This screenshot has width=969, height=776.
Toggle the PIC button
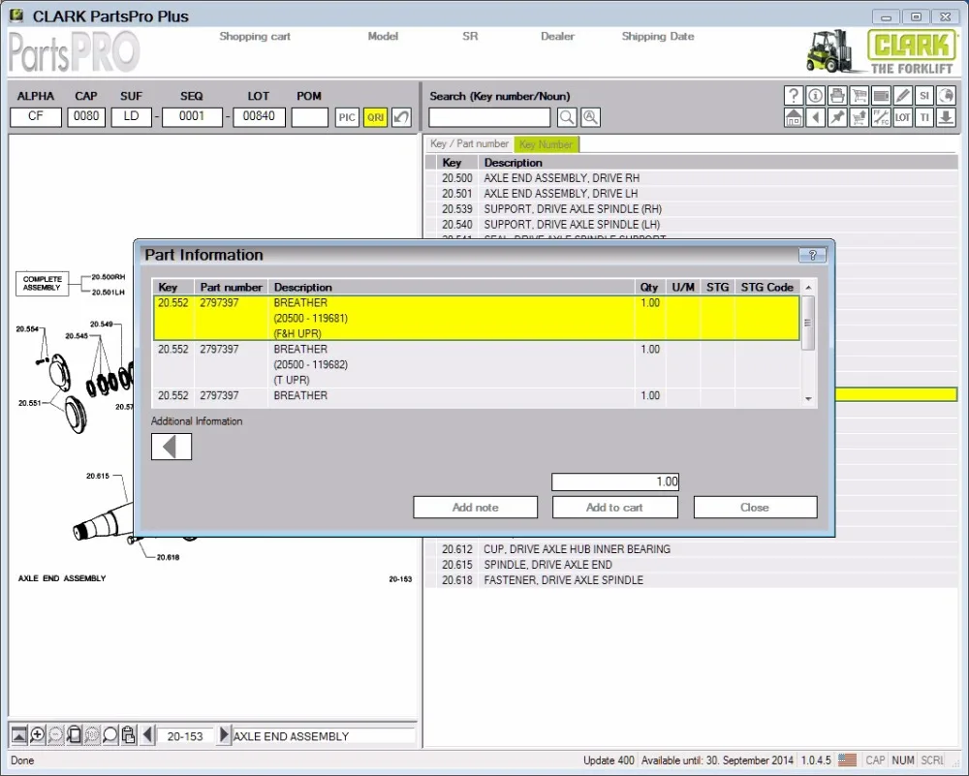click(347, 117)
